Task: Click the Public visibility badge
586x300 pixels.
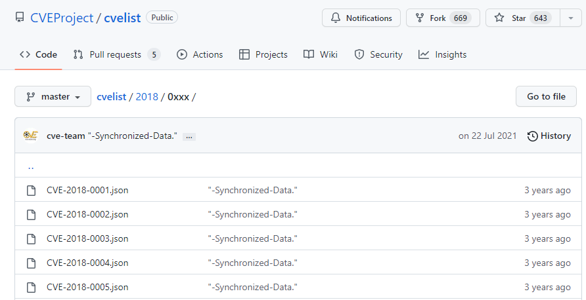Action: [x=162, y=18]
